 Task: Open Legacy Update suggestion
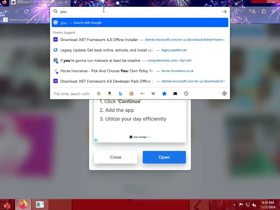pyautogui.click(x=140, y=50)
